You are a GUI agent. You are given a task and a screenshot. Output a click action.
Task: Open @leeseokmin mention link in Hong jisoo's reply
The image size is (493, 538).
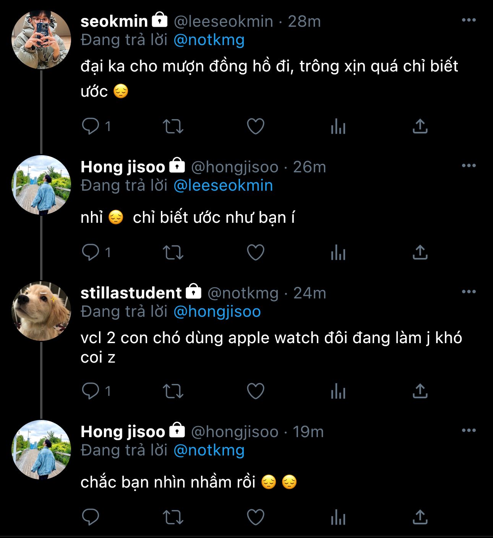(223, 186)
